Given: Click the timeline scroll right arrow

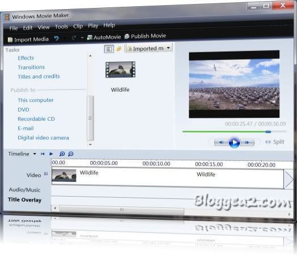Looking at the screenshot, I should (x=289, y=214).
